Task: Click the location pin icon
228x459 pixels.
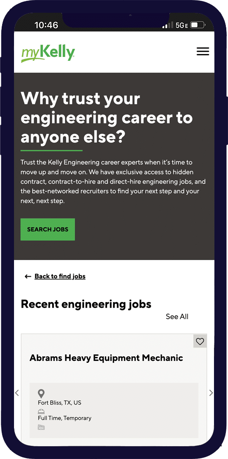Action: (41, 394)
